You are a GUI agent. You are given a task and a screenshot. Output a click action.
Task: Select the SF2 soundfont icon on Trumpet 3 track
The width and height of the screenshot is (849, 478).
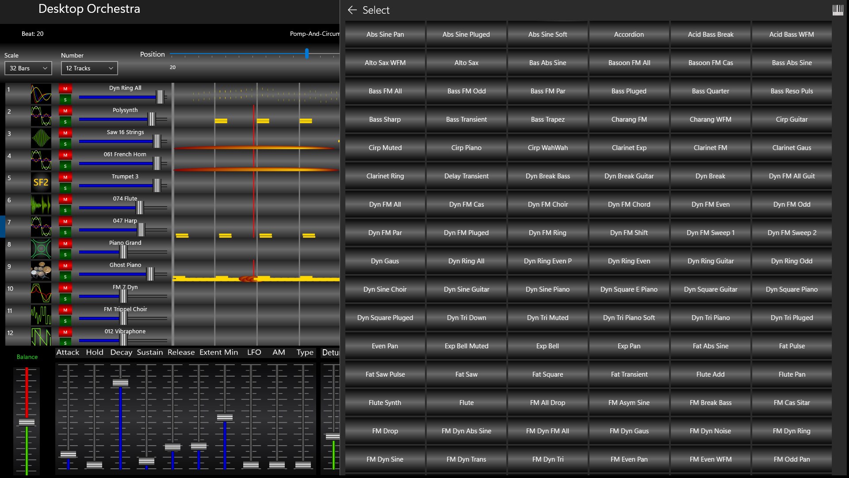point(41,182)
